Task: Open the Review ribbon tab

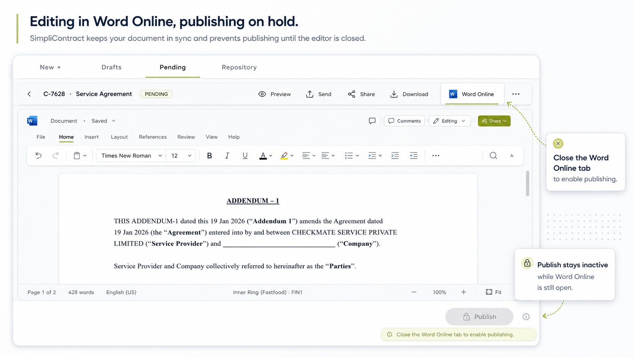Action: coord(186,137)
